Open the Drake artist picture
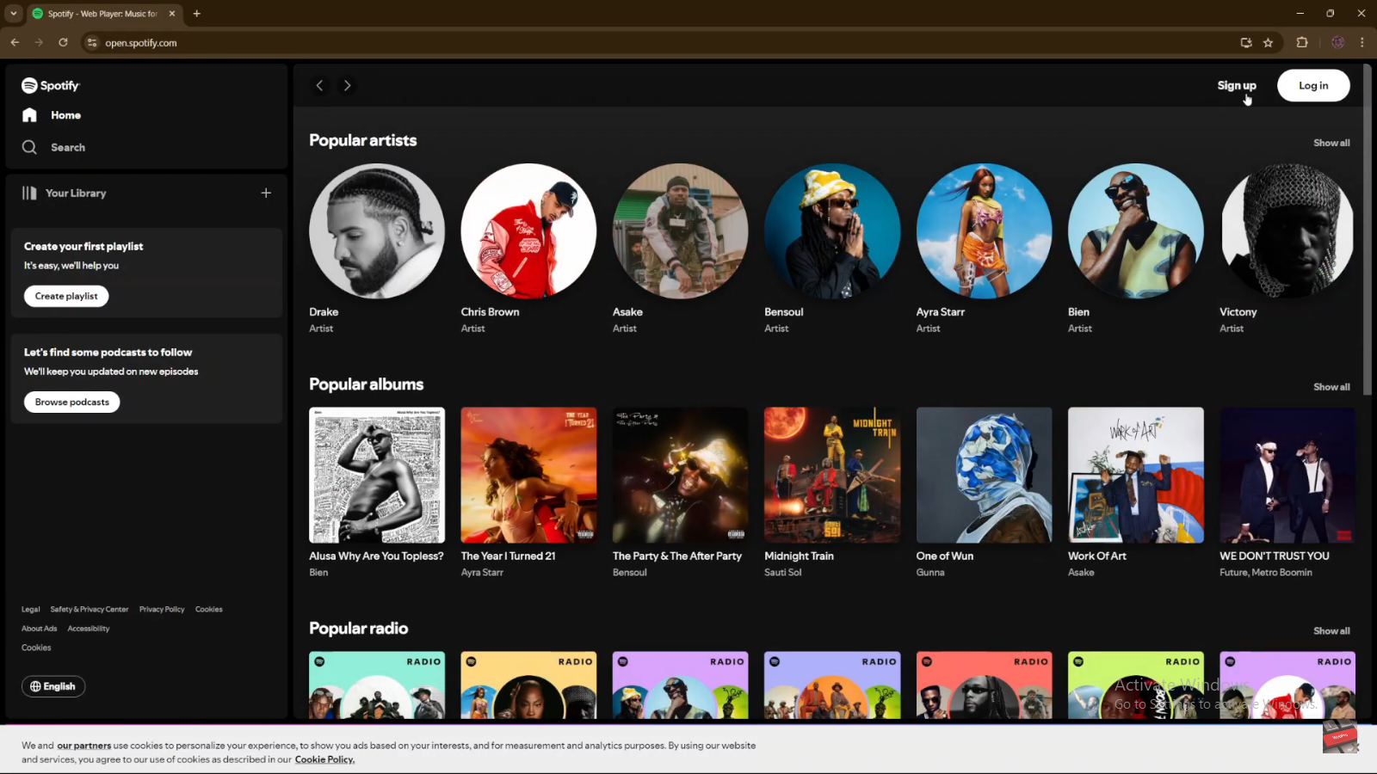 pyautogui.click(x=377, y=231)
